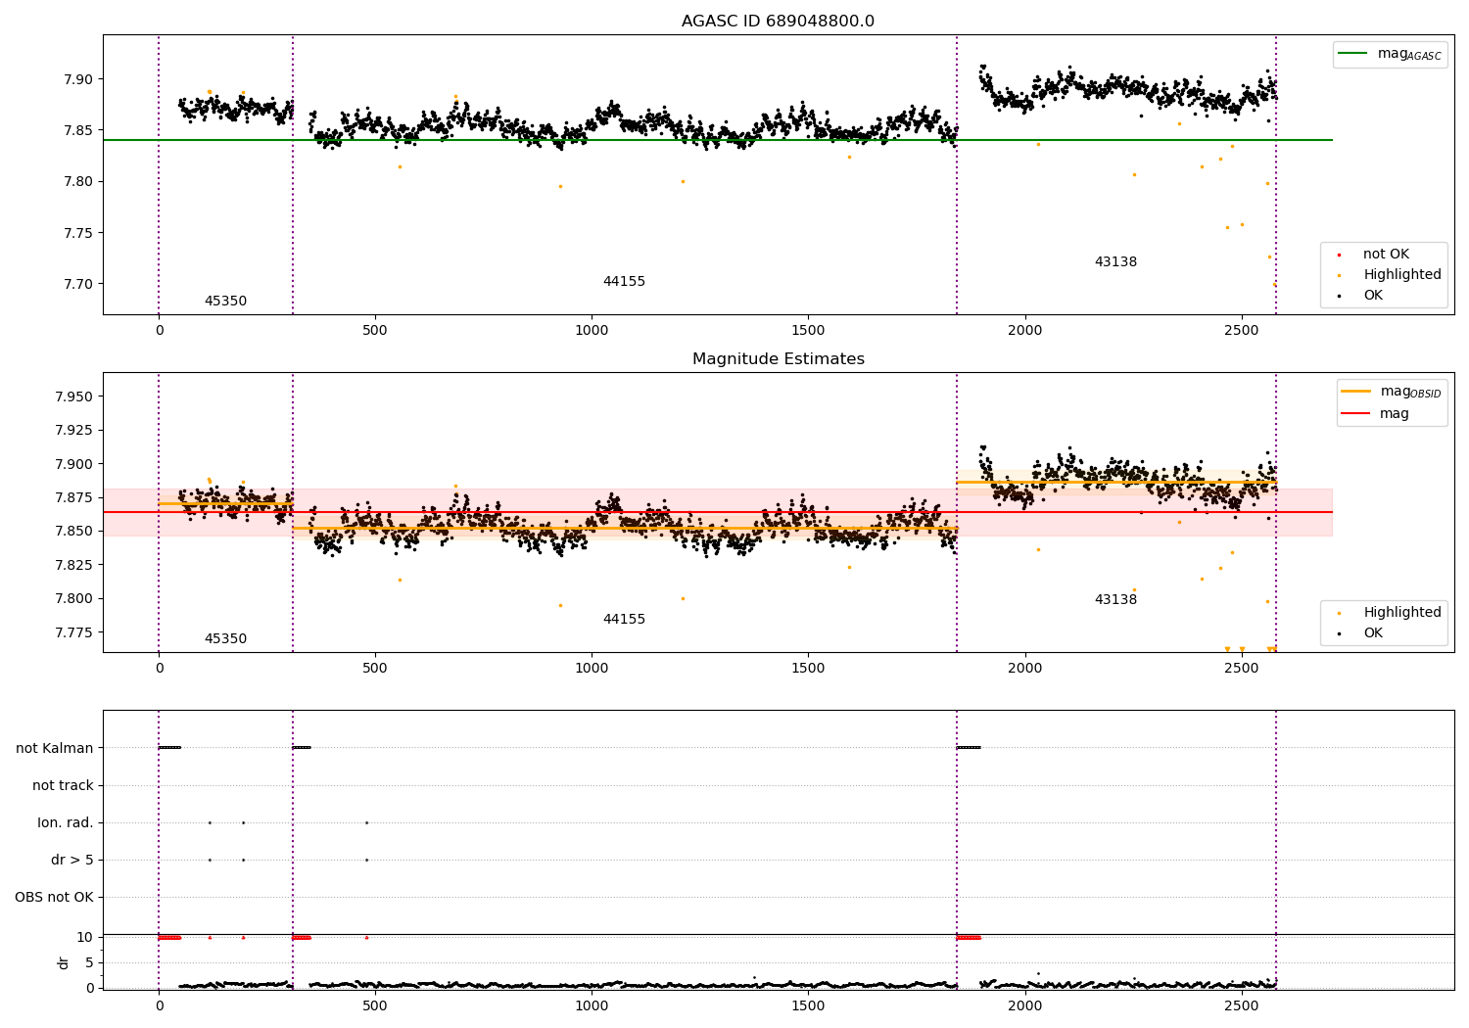The width and height of the screenshot is (1469, 1028).
Task: Click the 7.950 y-tick label
Action: pyautogui.click(x=74, y=397)
